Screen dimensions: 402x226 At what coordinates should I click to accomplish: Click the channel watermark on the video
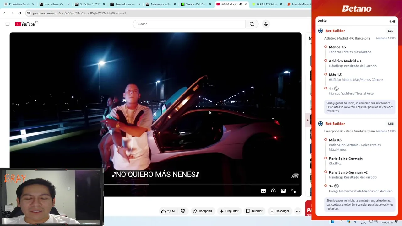pyautogui.click(x=295, y=176)
